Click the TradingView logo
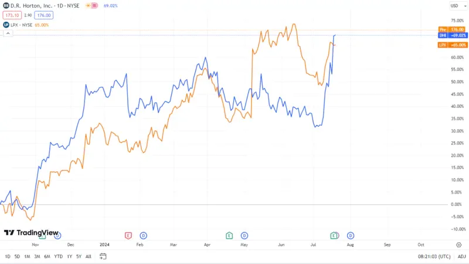This screenshot has height=264, width=469. point(31,232)
